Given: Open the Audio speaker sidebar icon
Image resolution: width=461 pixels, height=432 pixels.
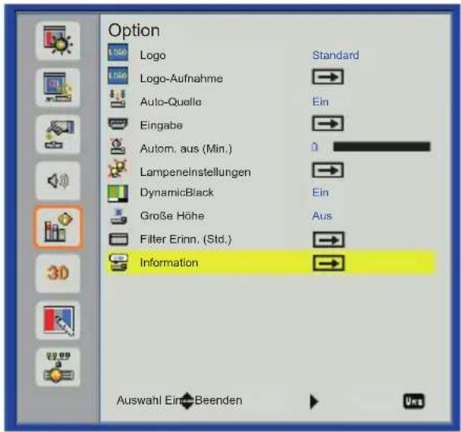Looking at the screenshot, I should point(58,181).
